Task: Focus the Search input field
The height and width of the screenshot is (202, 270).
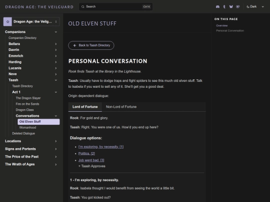Action: [115, 6]
